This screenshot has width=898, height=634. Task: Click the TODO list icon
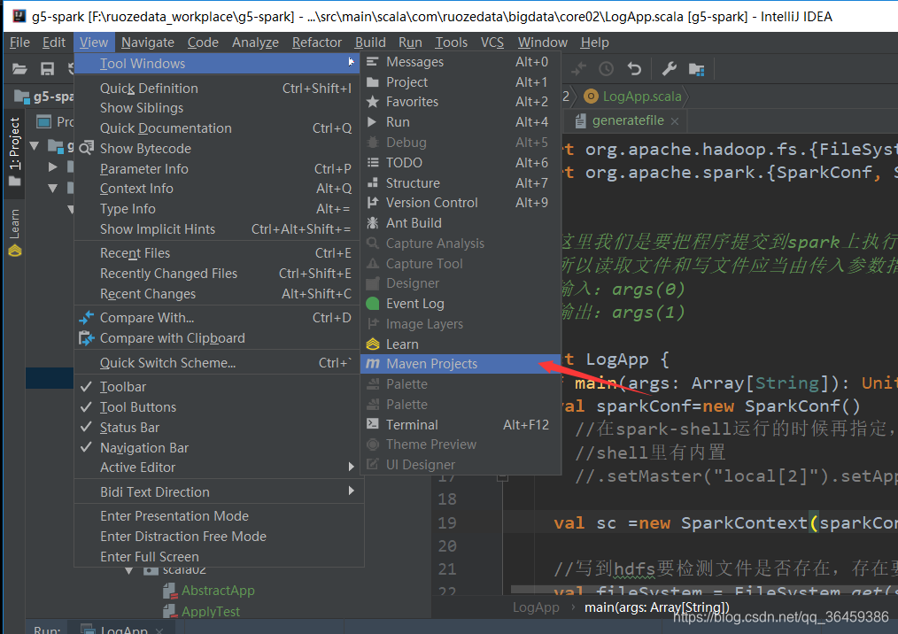pyautogui.click(x=373, y=163)
